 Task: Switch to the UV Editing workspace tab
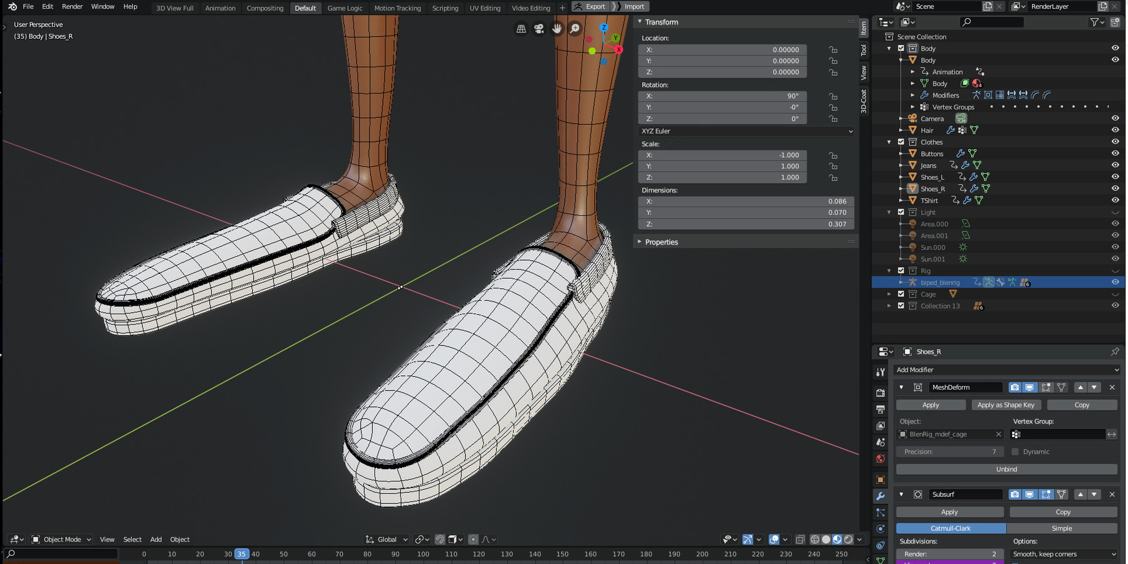click(485, 8)
